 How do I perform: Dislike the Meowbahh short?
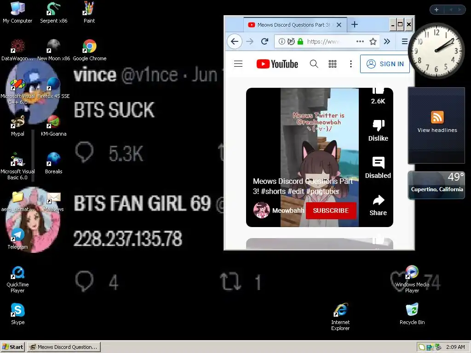378,131
